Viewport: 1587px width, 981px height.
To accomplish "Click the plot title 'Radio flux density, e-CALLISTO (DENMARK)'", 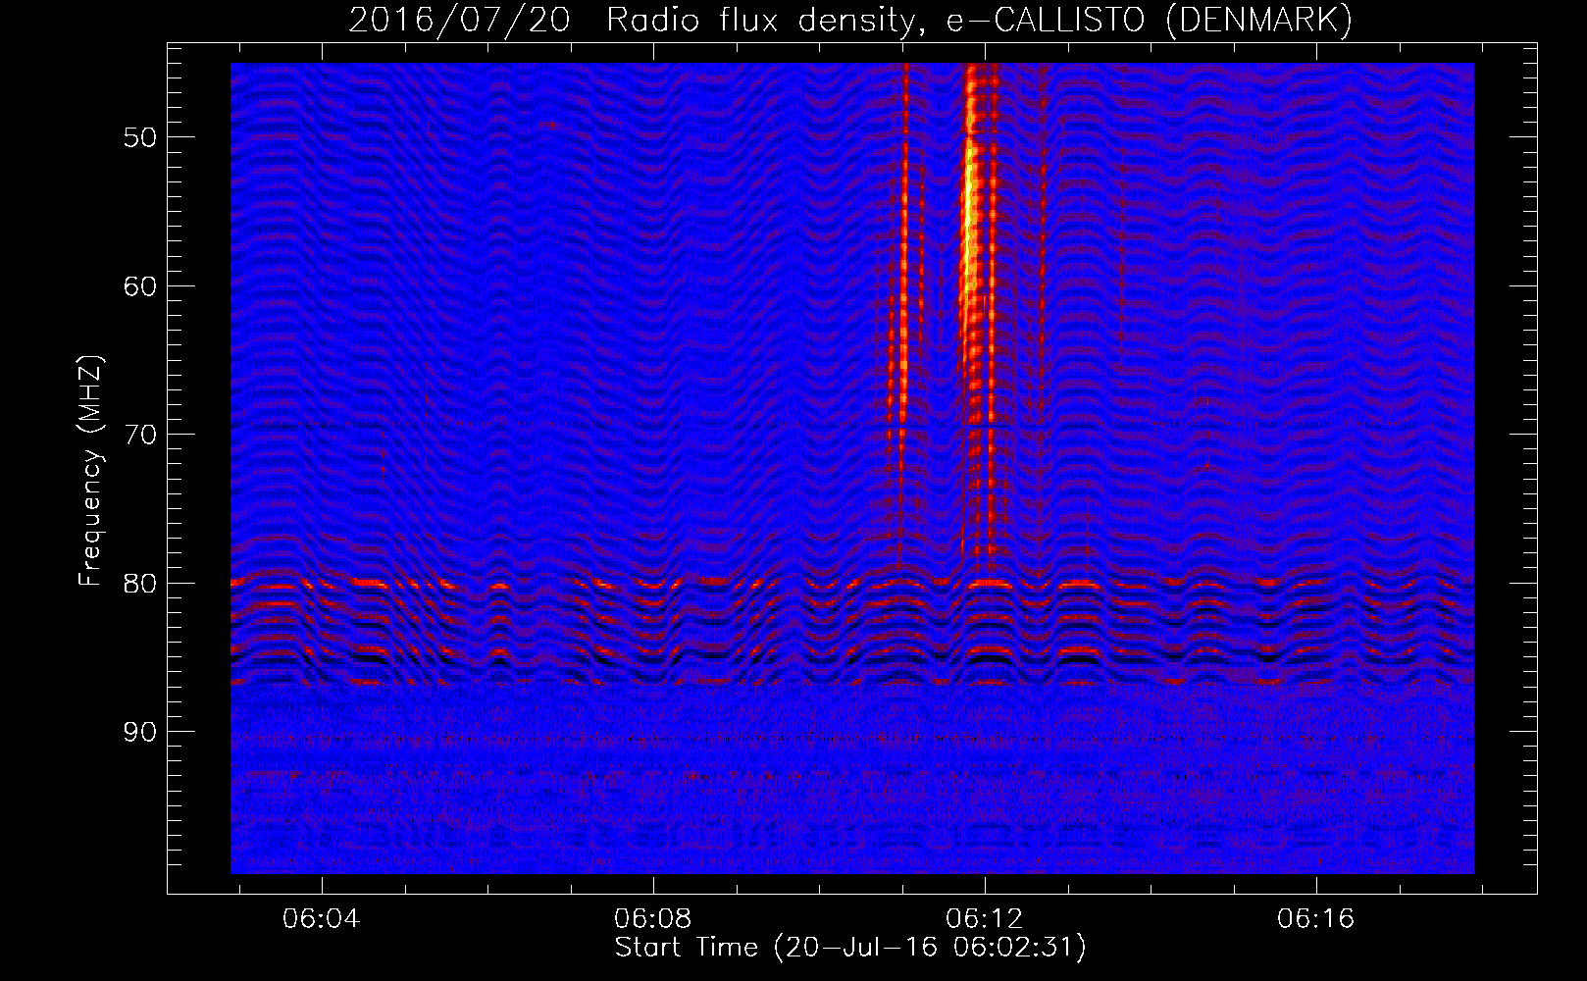I will pyautogui.click(x=979, y=21).
